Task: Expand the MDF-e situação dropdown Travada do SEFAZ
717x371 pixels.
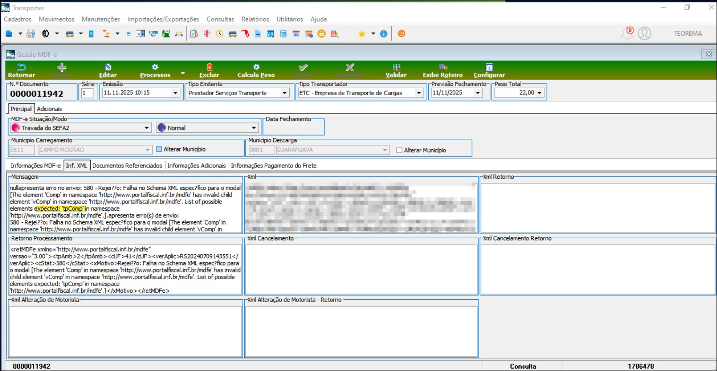Action: [147, 128]
